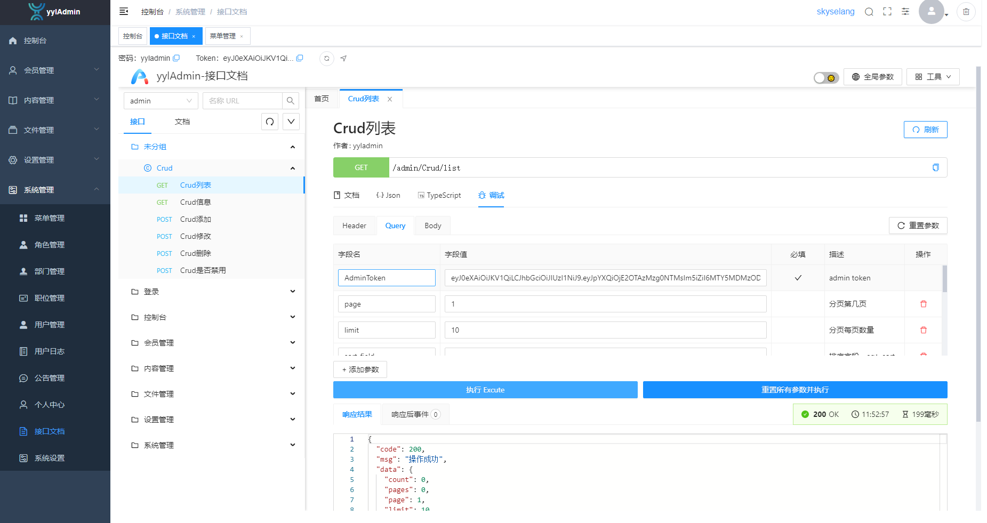Switch to the TypeScript tab
987x523 pixels.
coord(439,195)
